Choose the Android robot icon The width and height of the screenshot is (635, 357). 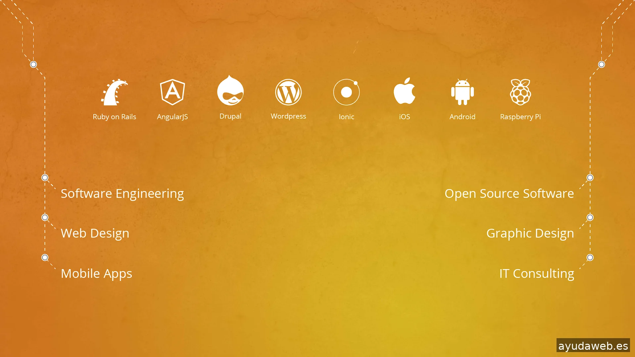pos(463,92)
